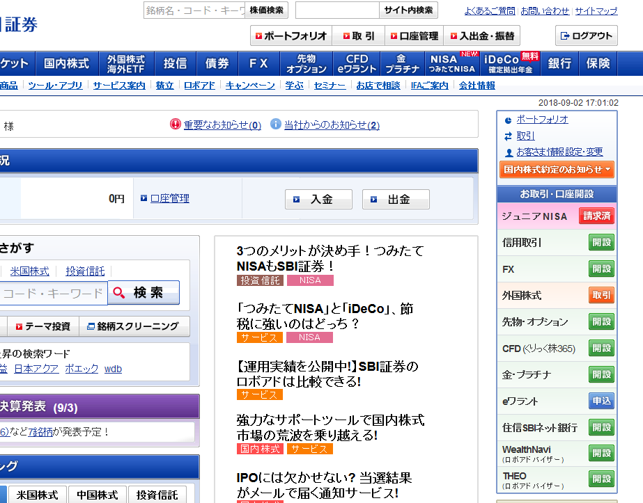Click 開設 button in the FX row
This screenshot has width=643, height=503.
(601, 269)
